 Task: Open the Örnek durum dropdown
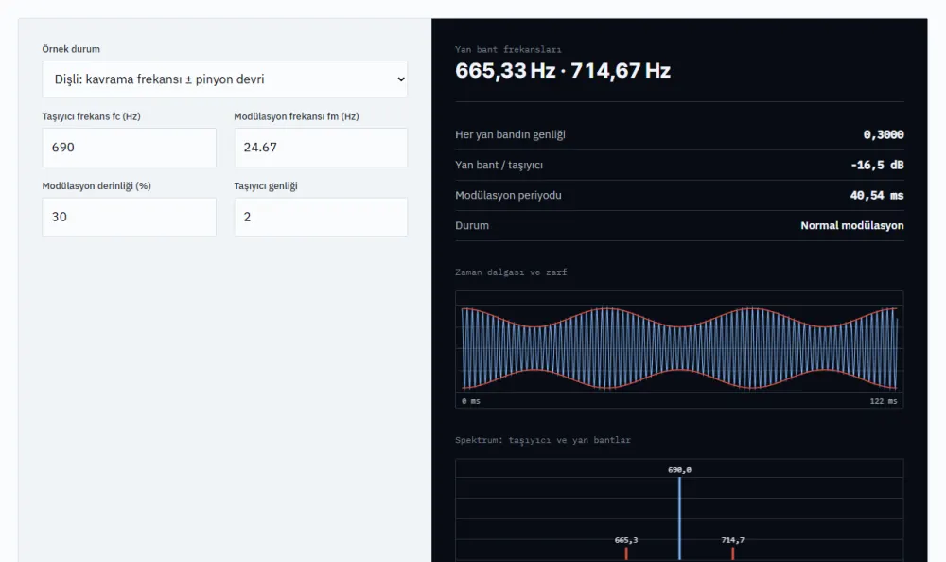[224, 79]
